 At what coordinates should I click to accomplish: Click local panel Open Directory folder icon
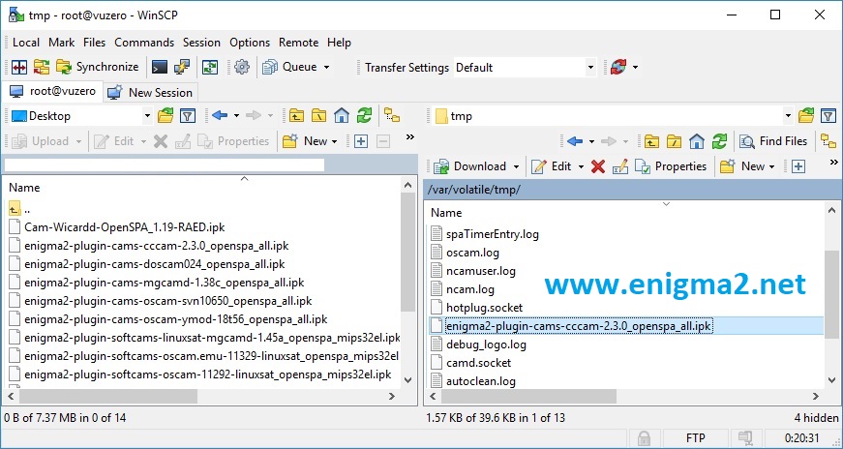tap(166, 115)
